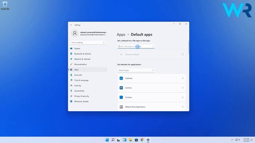Click the Default Host Application icon
The image size is (255, 143).
[121, 107]
